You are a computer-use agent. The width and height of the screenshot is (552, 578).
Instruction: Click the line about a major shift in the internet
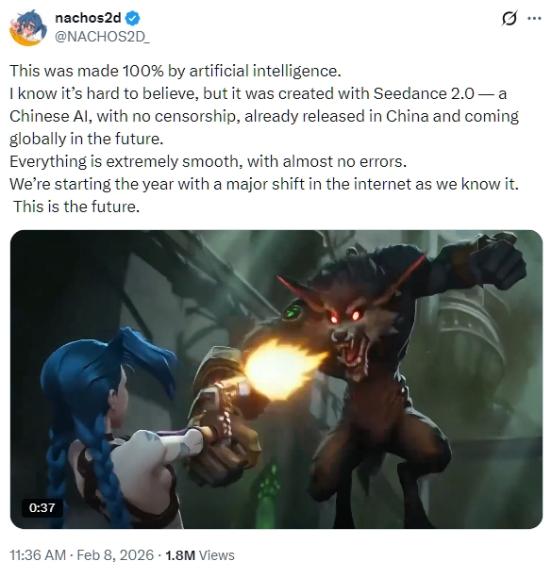pyautogui.click(x=264, y=184)
